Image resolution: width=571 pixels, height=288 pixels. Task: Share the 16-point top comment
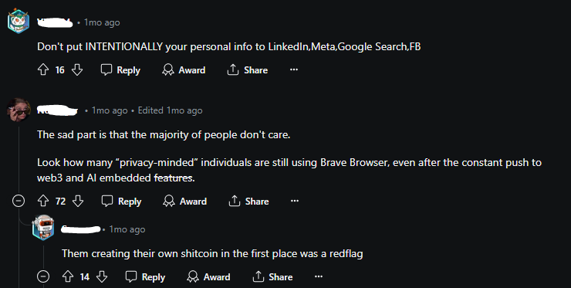(248, 69)
